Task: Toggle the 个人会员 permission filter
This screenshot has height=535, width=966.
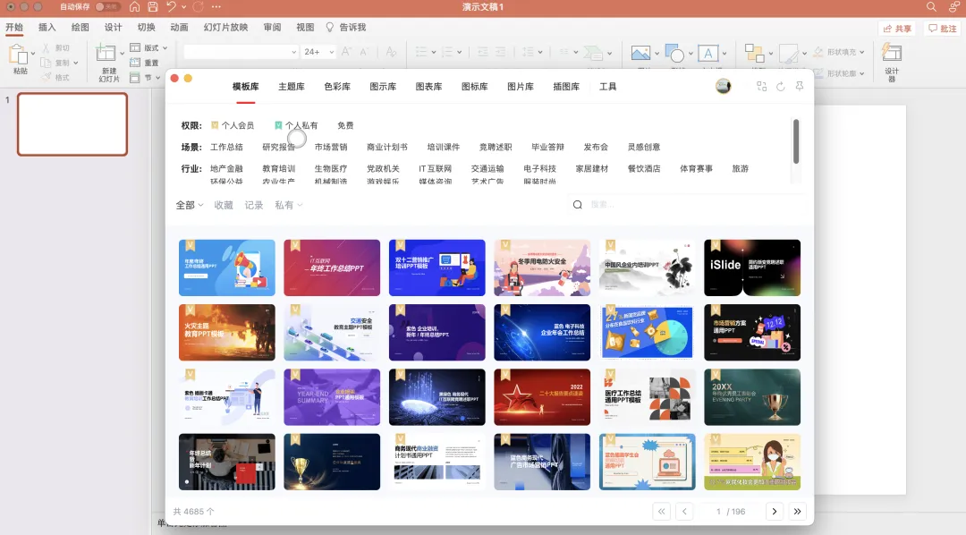Action: point(233,125)
